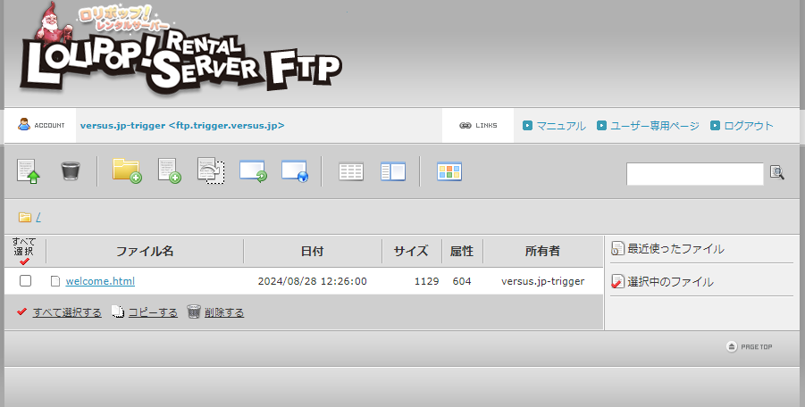Viewport: 805px width, 407px height.
Task: Open ユーザー専用ページ link
Action: click(655, 126)
